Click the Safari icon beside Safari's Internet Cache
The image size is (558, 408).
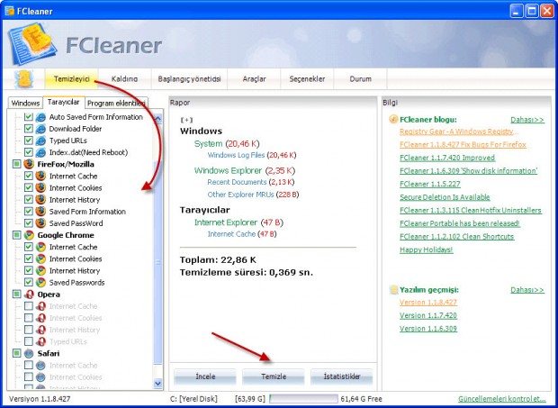tap(40, 366)
